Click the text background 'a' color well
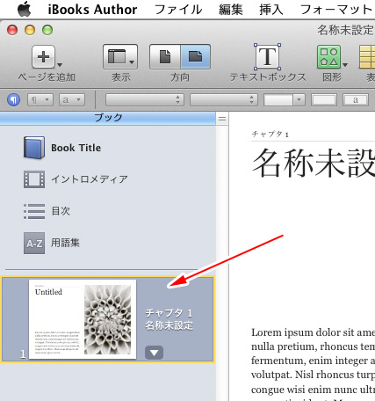 click(356, 100)
